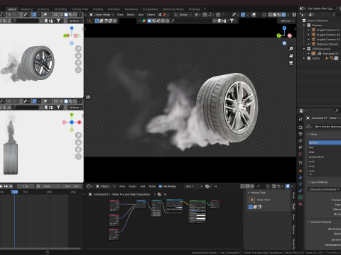Switch to the Modeling workspace tab
Viewport: 341px width, 255px height.
[27, 9]
